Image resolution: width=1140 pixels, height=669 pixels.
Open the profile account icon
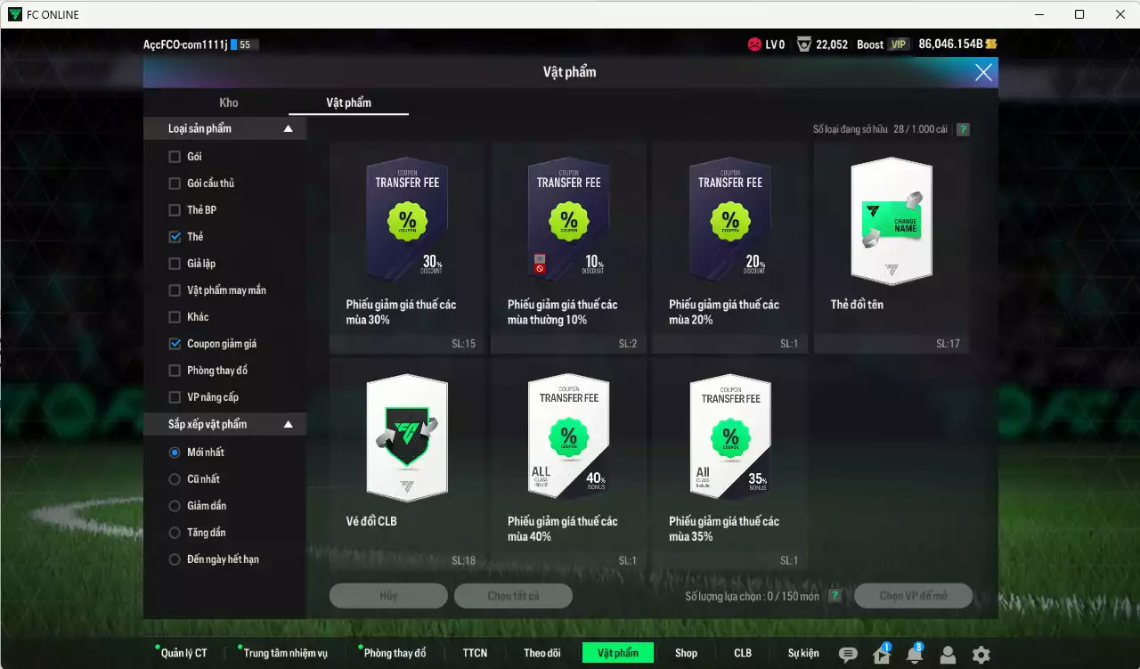point(948,655)
